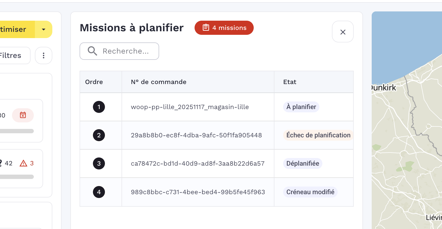
Task: Click the Échec de planification status tag
Action: 318,135
